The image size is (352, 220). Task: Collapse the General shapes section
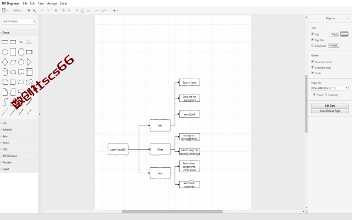tap(19, 32)
